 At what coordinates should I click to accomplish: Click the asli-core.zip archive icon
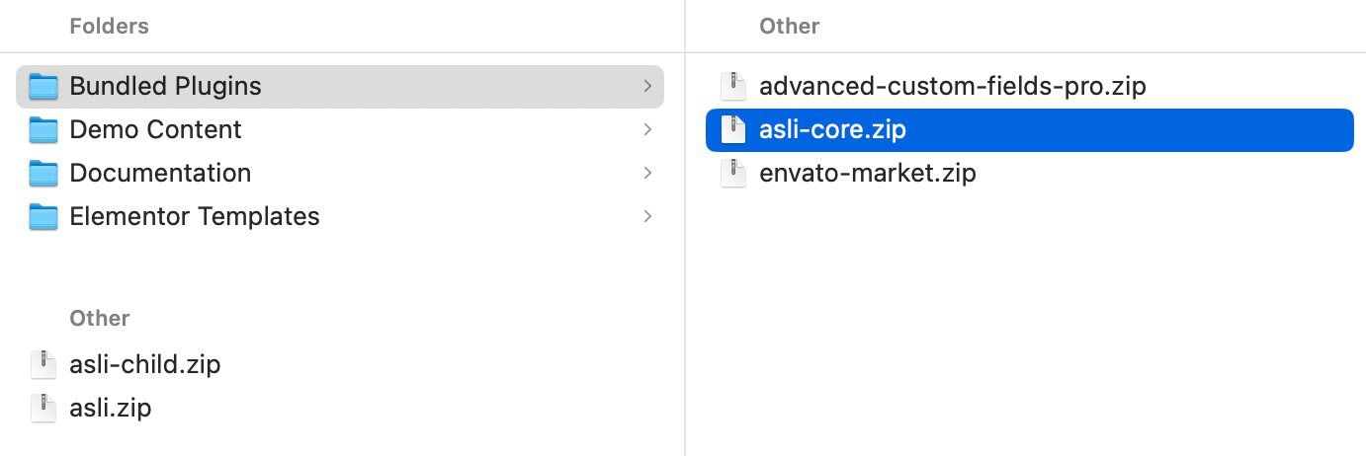point(732,130)
